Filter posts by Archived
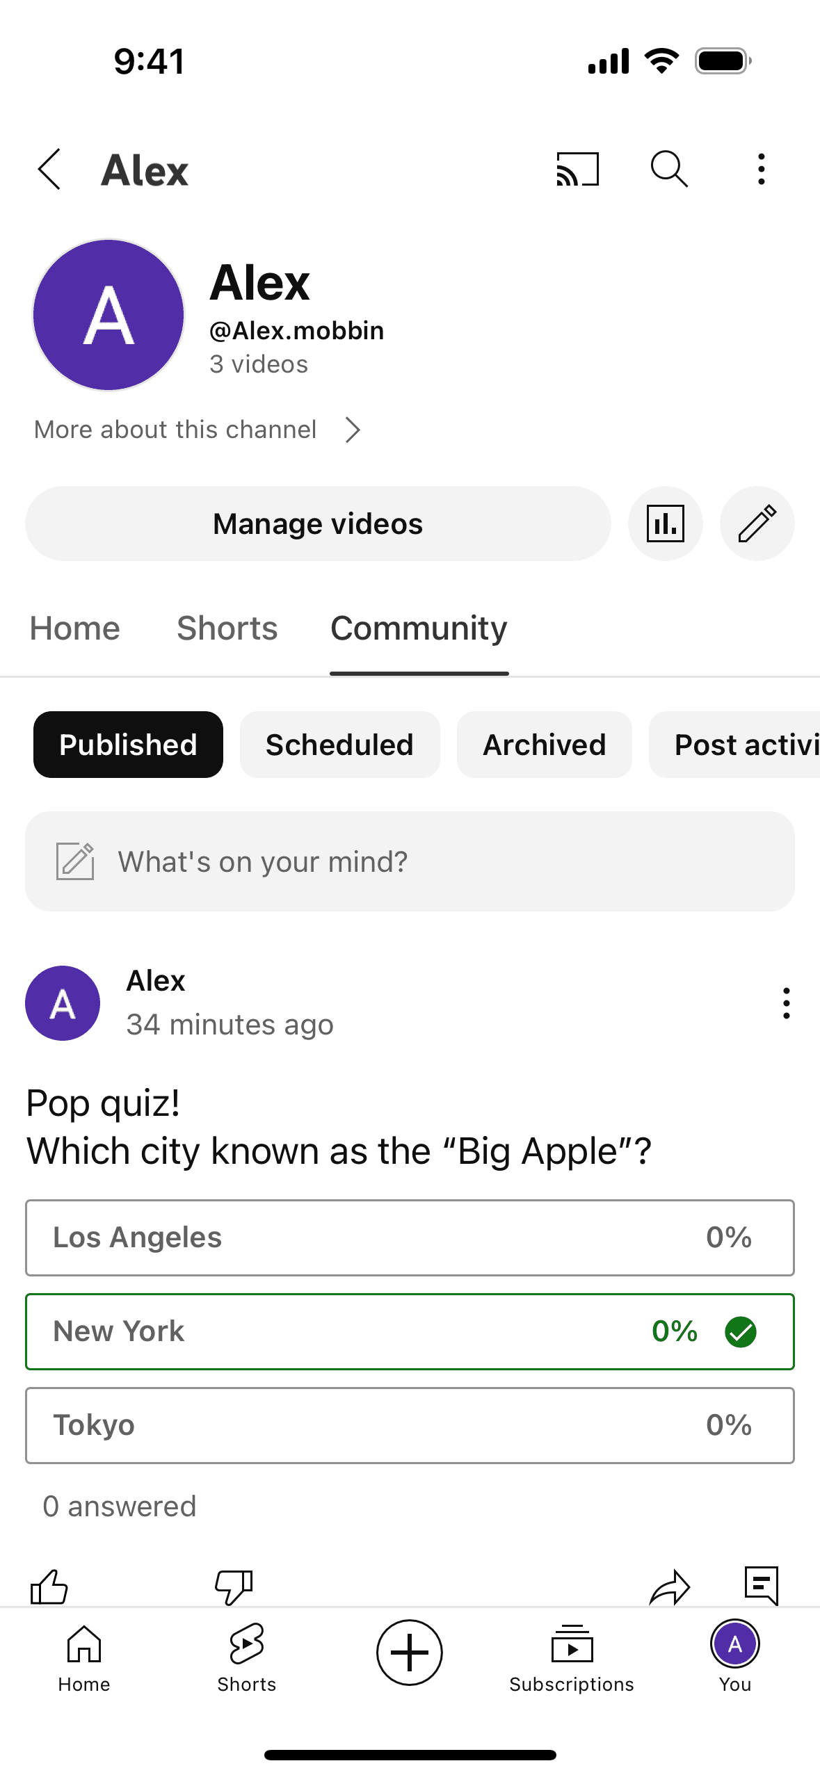The image size is (820, 1777). click(x=544, y=745)
